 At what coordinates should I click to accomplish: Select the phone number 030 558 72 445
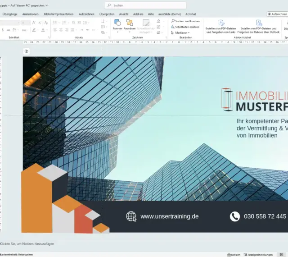(x=265, y=216)
